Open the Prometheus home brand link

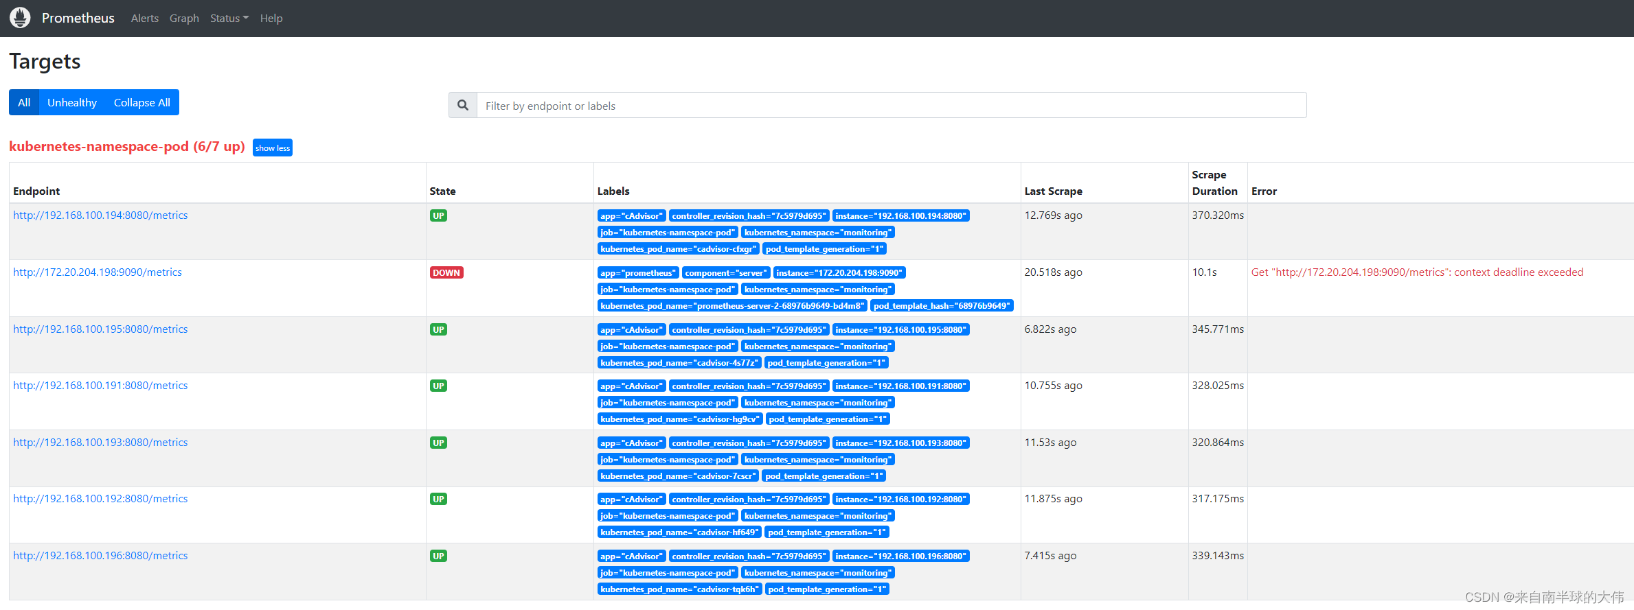click(78, 18)
